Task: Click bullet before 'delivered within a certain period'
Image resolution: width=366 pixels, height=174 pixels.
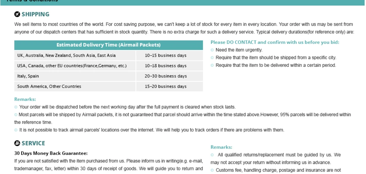Action: coord(212,65)
